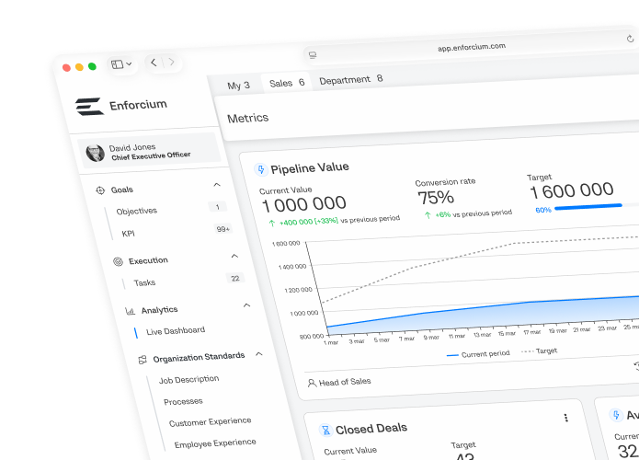Click the 1 000 000 current value

pos(304,204)
